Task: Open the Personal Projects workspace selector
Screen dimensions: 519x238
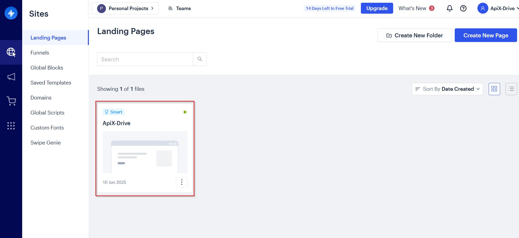Action: [x=125, y=8]
